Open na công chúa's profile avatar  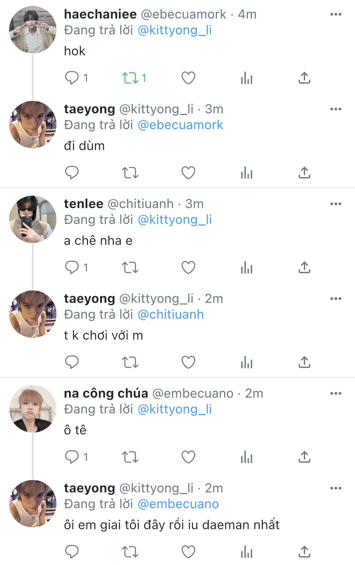(33, 409)
